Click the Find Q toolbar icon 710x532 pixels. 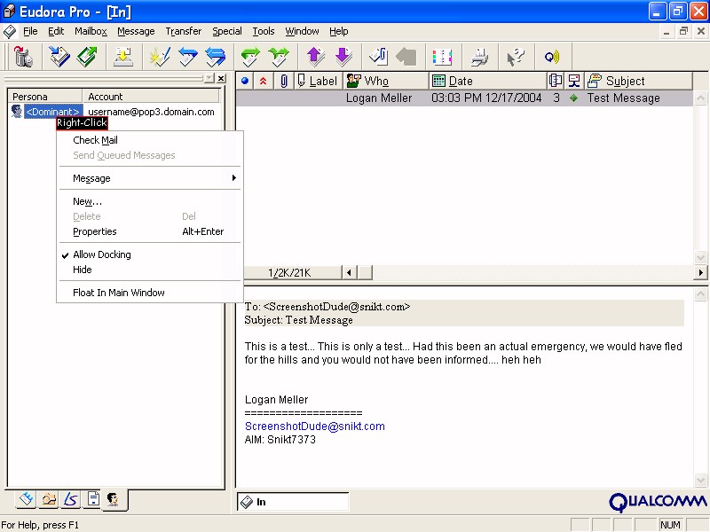(552, 57)
